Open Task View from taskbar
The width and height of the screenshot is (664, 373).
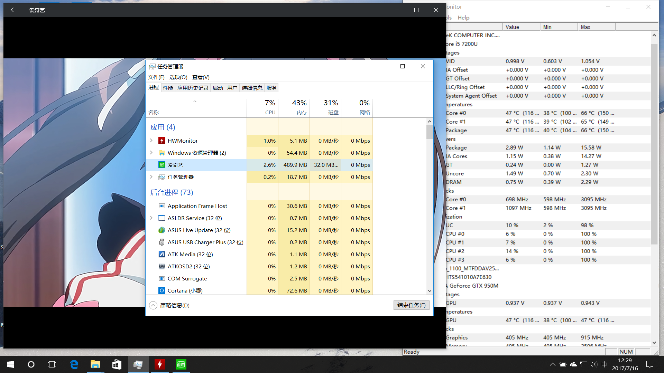tap(52, 364)
